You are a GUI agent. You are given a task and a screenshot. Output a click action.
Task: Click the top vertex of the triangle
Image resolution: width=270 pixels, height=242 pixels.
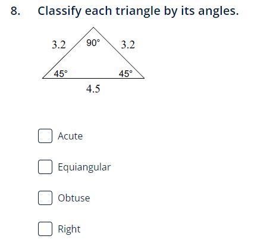(x=93, y=27)
